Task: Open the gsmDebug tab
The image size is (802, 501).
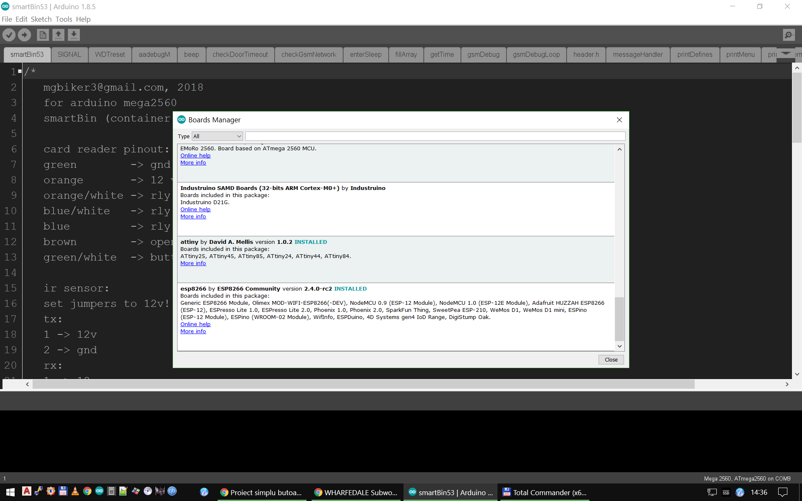Action: 483,55
